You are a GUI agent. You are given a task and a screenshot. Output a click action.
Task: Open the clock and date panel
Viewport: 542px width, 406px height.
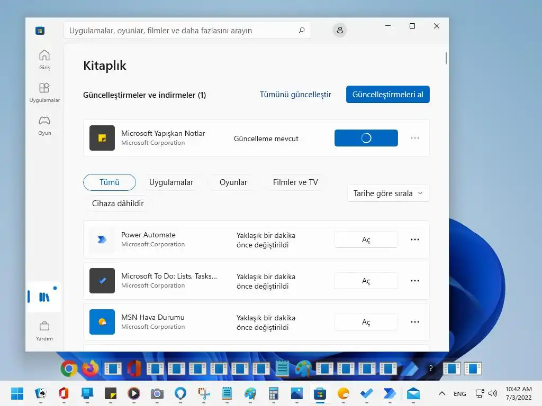[519, 393]
